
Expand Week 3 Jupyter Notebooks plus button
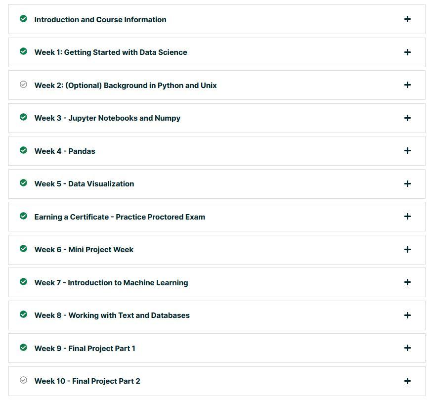click(407, 118)
